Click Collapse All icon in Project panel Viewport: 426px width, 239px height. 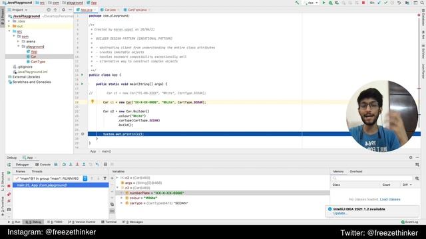point(55,10)
